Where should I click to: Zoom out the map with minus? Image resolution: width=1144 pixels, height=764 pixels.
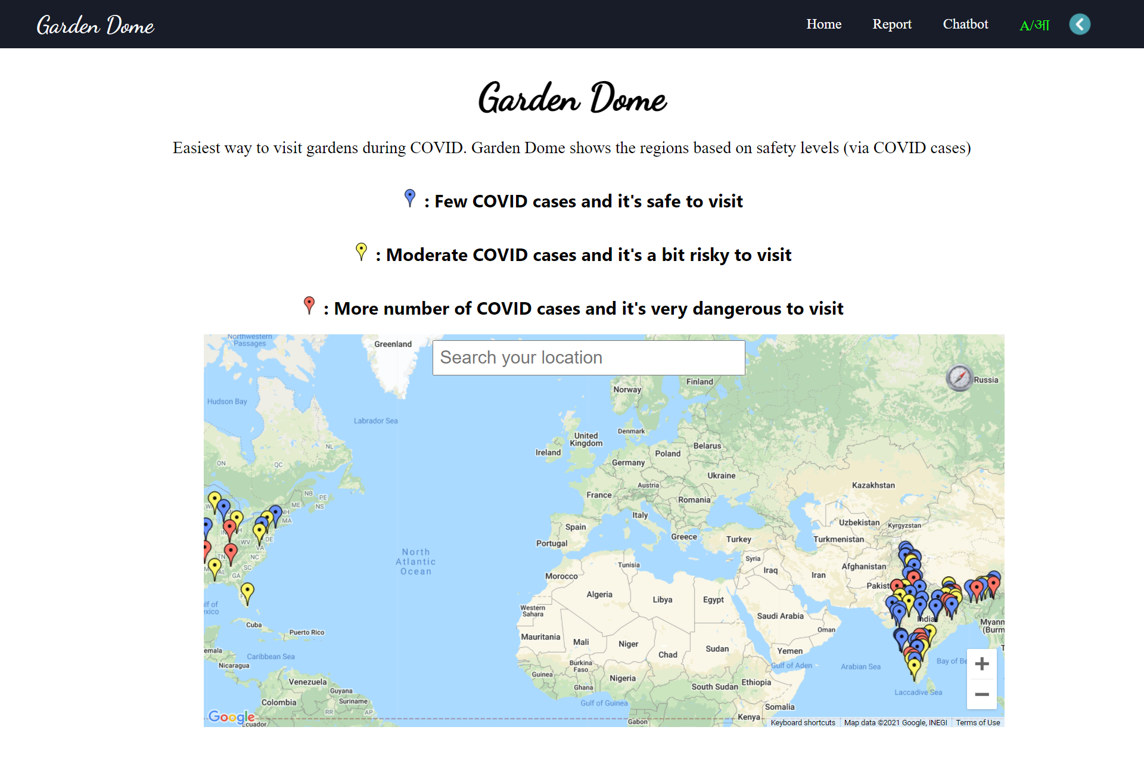981,694
